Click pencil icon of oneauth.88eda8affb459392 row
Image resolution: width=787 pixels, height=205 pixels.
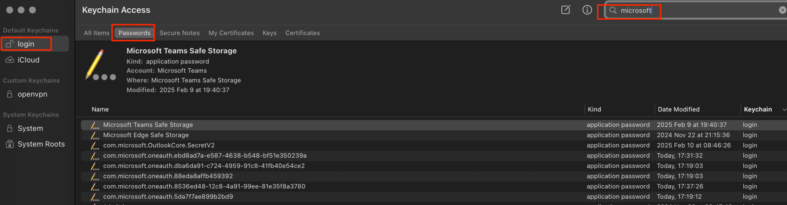click(x=95, y=176)
